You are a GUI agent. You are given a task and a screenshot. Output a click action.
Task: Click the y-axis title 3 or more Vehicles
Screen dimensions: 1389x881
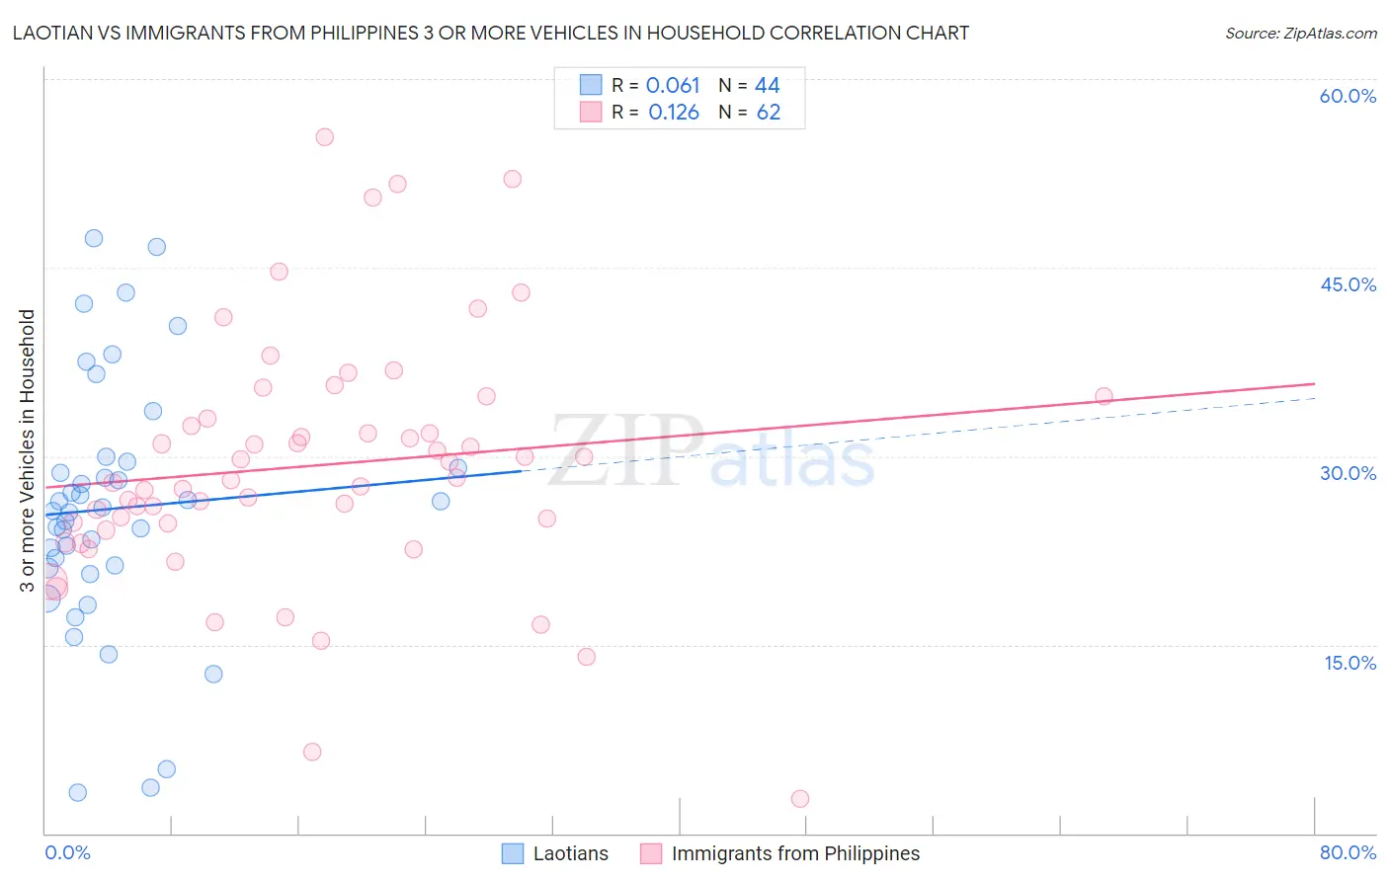click(x=27, y=450)
